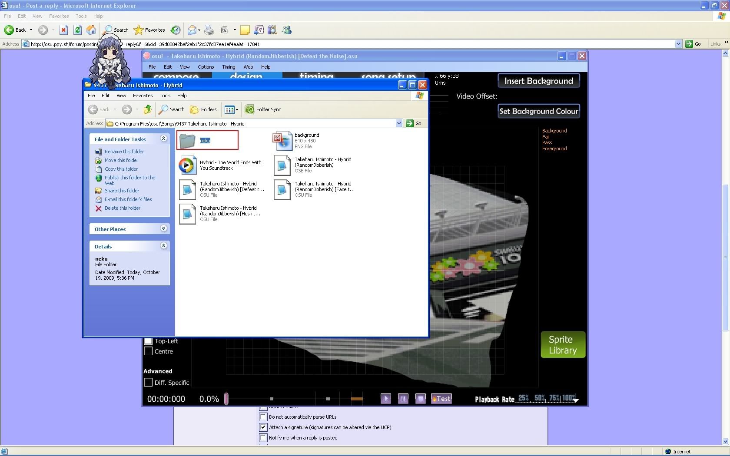Click Set Background Colour button
The image size is (730, 456).
tap(539, 111)
